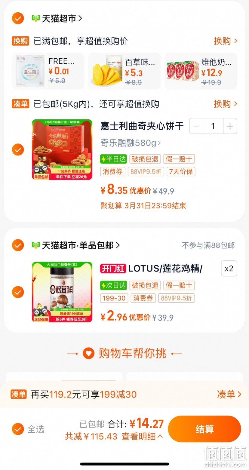Tap 凑单 link in bottom promo bar
The image size is (249, 470).
(x=229, y=394)
